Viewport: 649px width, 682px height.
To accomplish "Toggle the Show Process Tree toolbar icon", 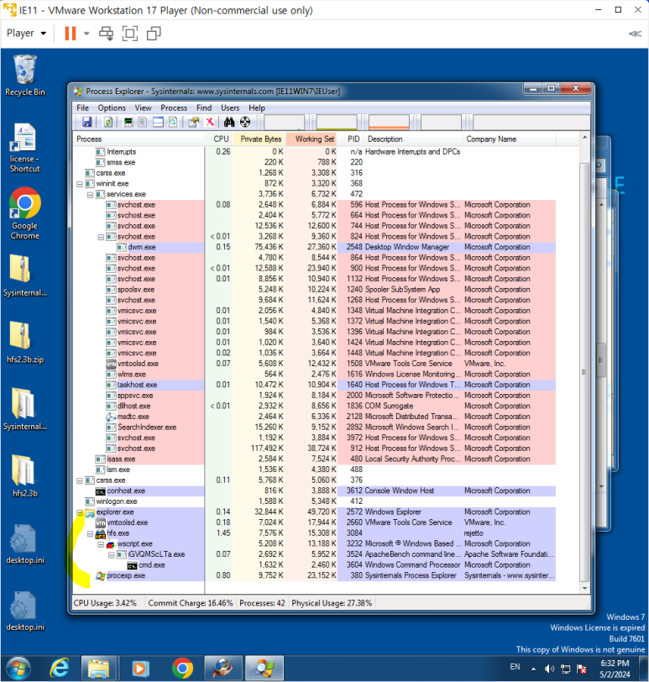I will [x=143, y=123].
